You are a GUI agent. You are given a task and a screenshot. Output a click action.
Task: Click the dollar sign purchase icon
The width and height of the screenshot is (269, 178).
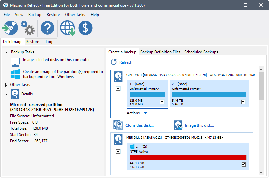tap(85, 28)
